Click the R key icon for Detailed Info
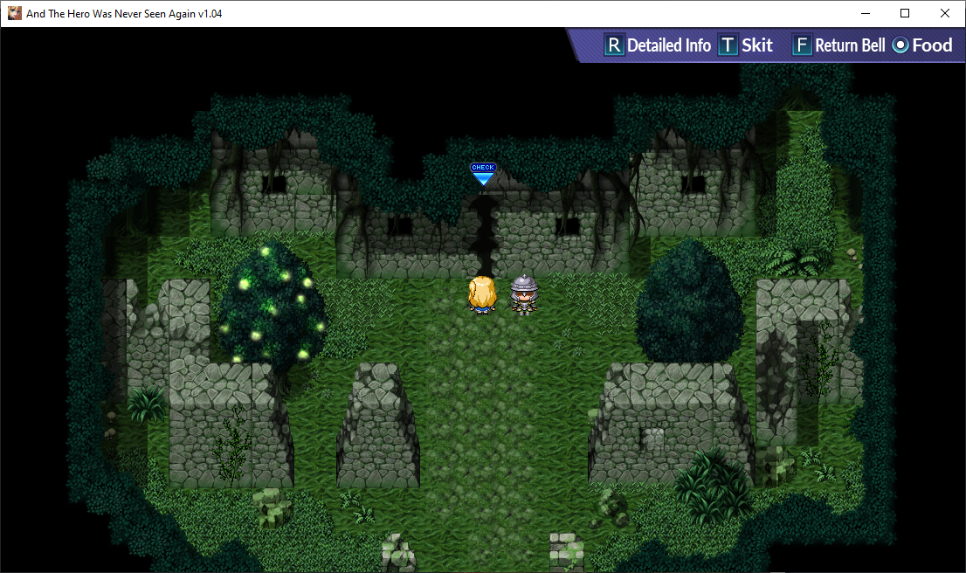 click(x=614, y=45)
